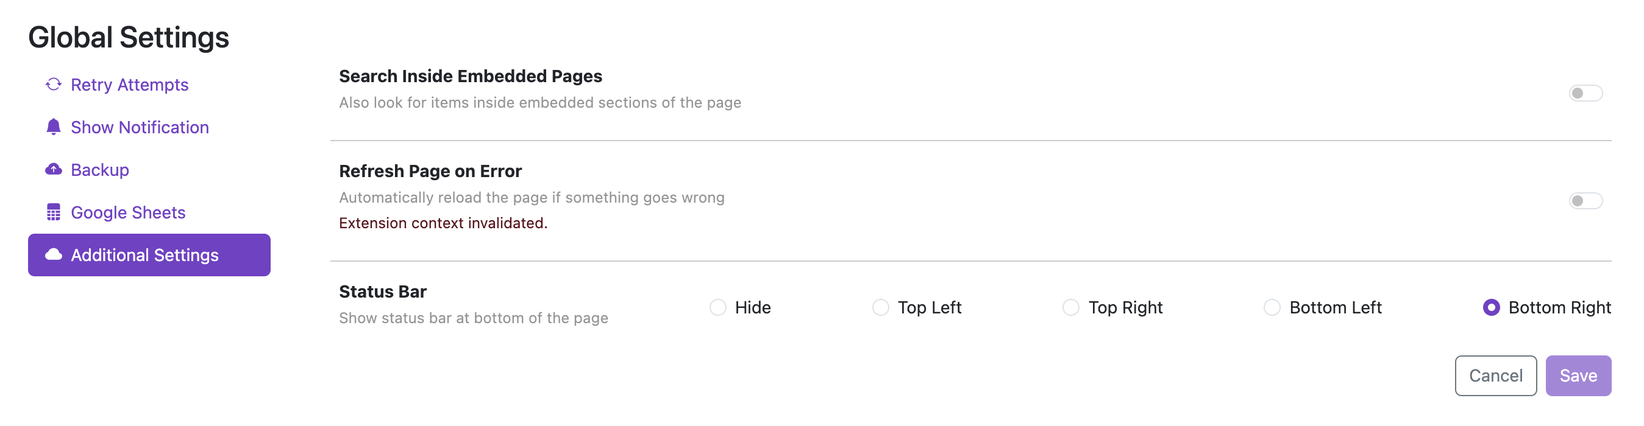The image size is (1644, 426).
Task: Open the Additional Settings tab
Action: pos(145,256)
